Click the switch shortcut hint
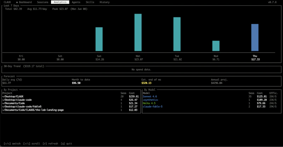 coord(12,143)
